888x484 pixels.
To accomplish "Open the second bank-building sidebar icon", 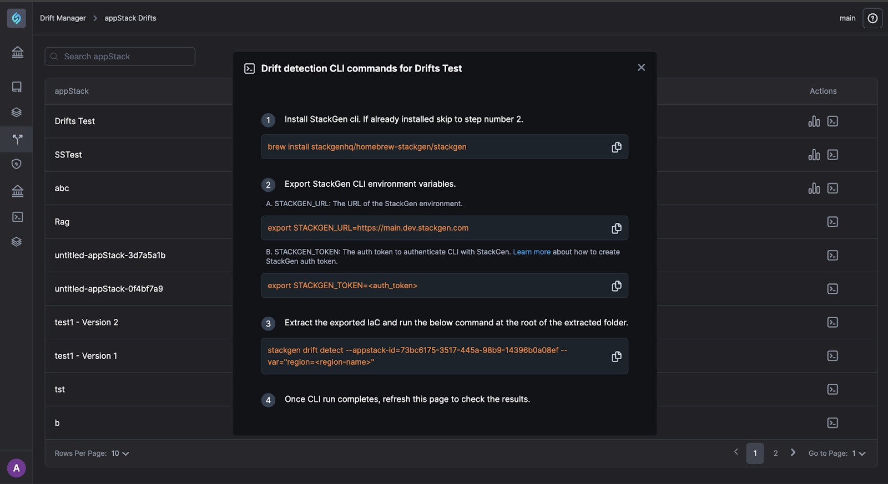I will click(17, 191).
